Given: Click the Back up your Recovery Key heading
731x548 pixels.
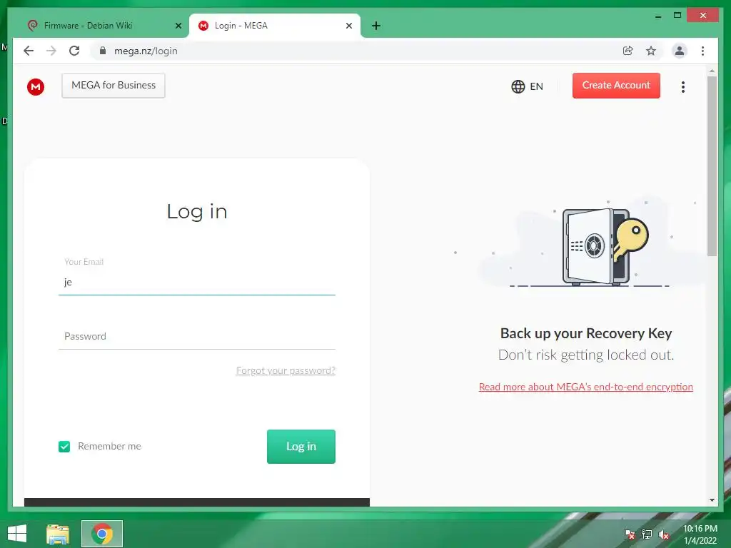Looking at the screenshot, I should click(x=586, y=333).
